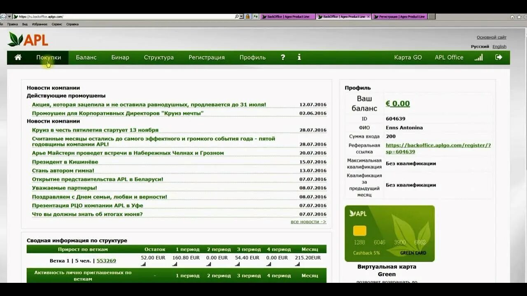The image size is (527, 296).
Task: Close the active BackOffice browser tab
Action: pyautogui.click(x=368, y=16)
